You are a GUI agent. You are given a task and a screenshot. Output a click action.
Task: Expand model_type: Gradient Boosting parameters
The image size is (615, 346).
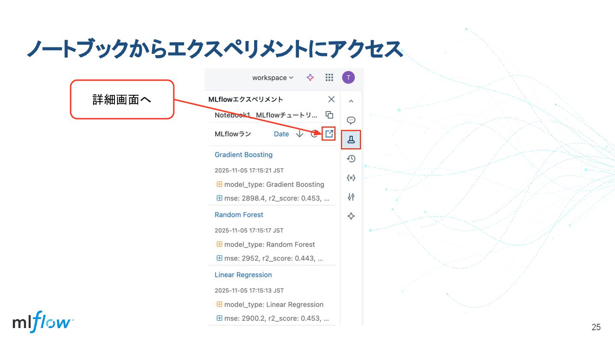pyautogui.click(x=220, y=185)
